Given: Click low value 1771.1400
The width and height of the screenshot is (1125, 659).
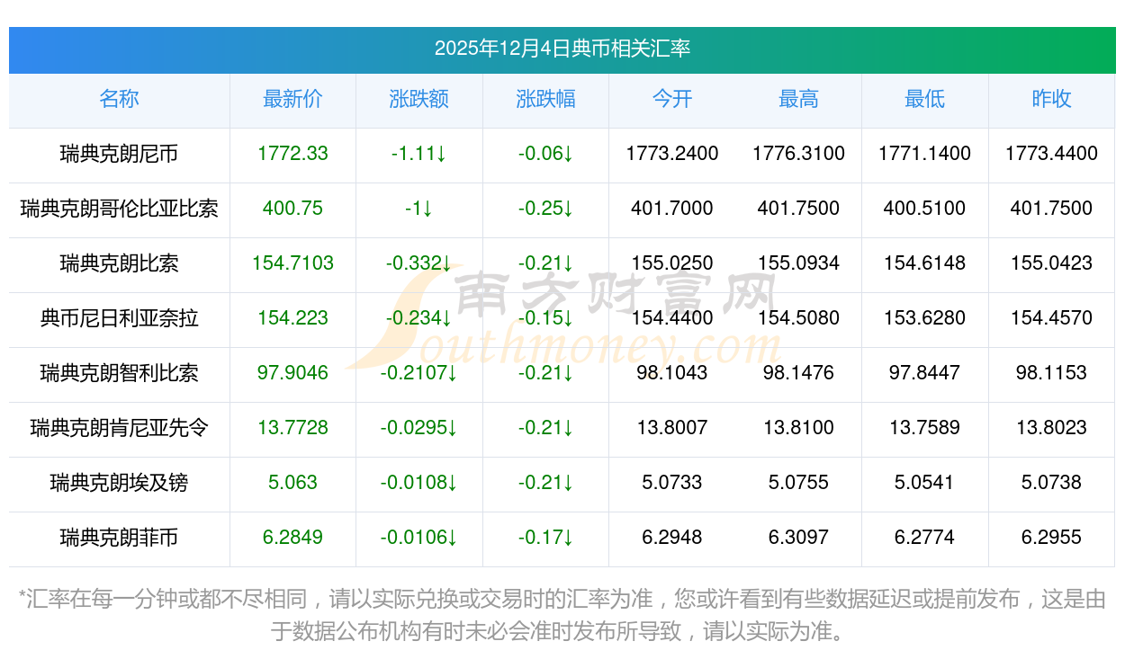Looking at the screenshot, I should coord(925,154).
